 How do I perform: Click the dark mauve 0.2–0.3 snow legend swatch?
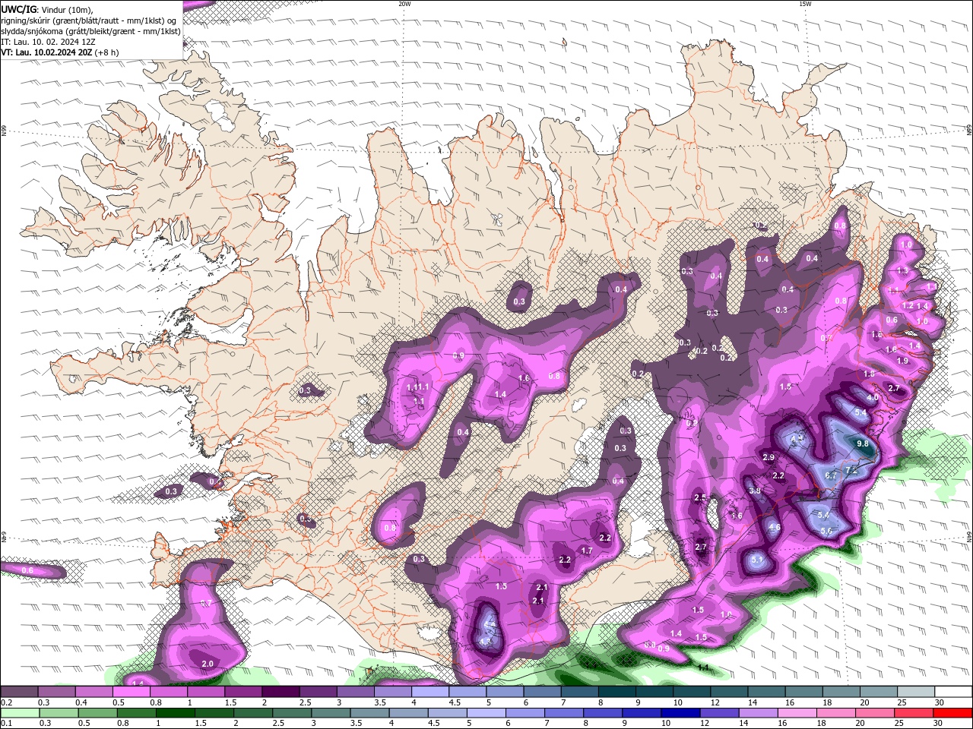pos(20,692)
